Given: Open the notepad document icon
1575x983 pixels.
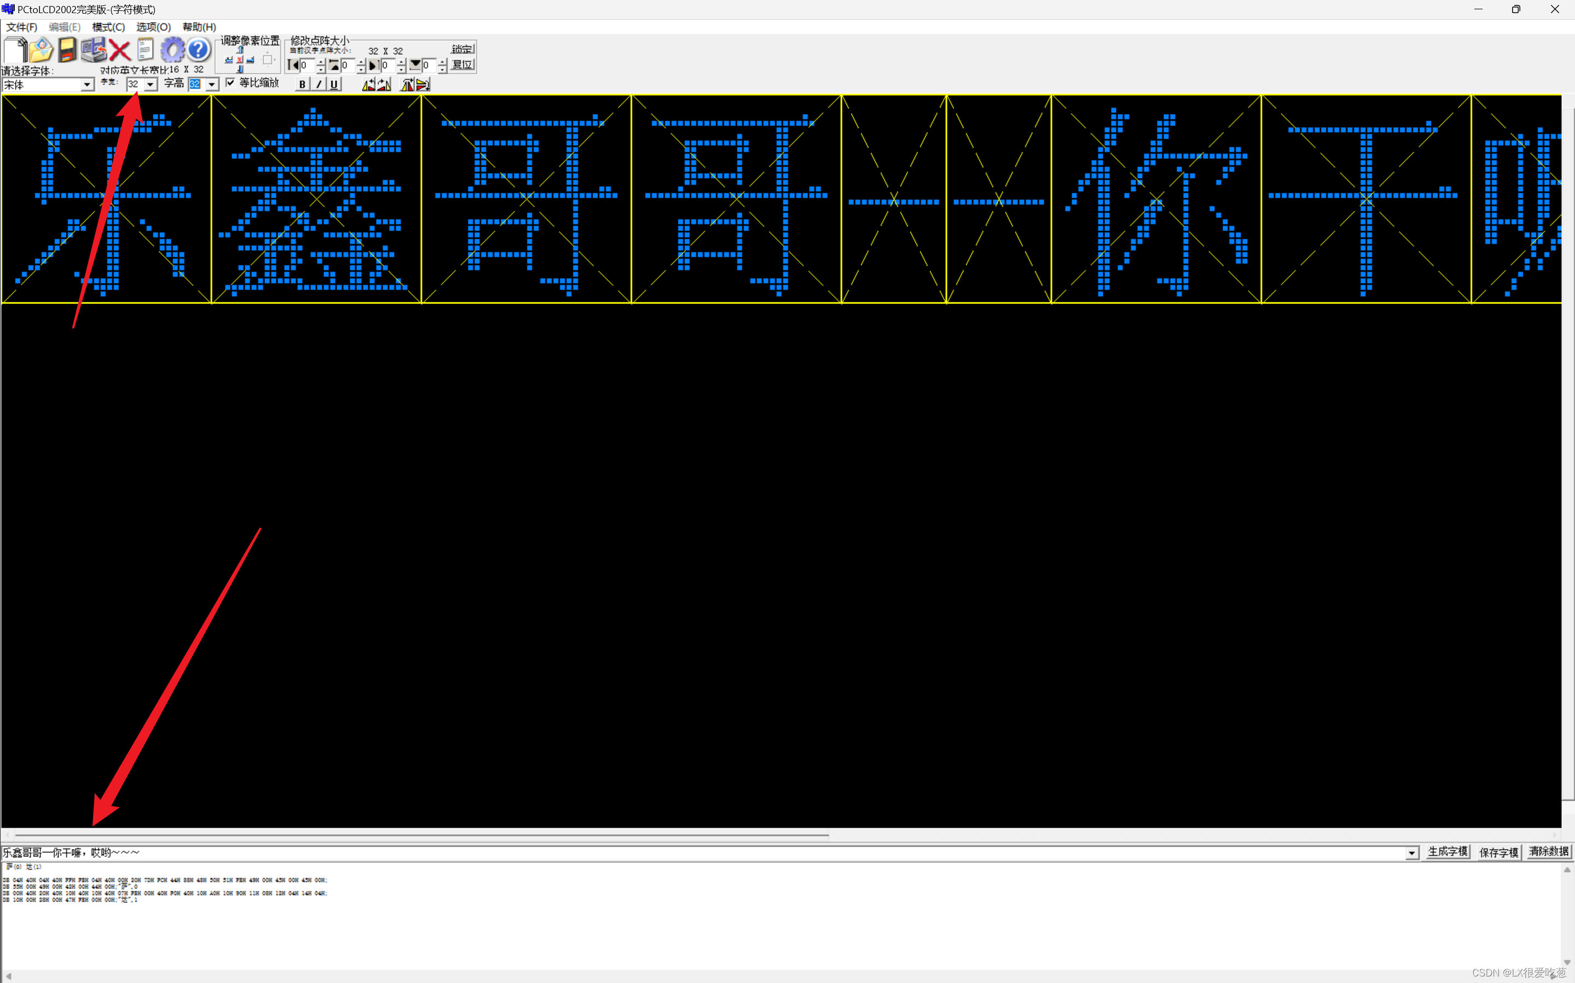Looking at the screenshot, I should click(x=145, y=50).
